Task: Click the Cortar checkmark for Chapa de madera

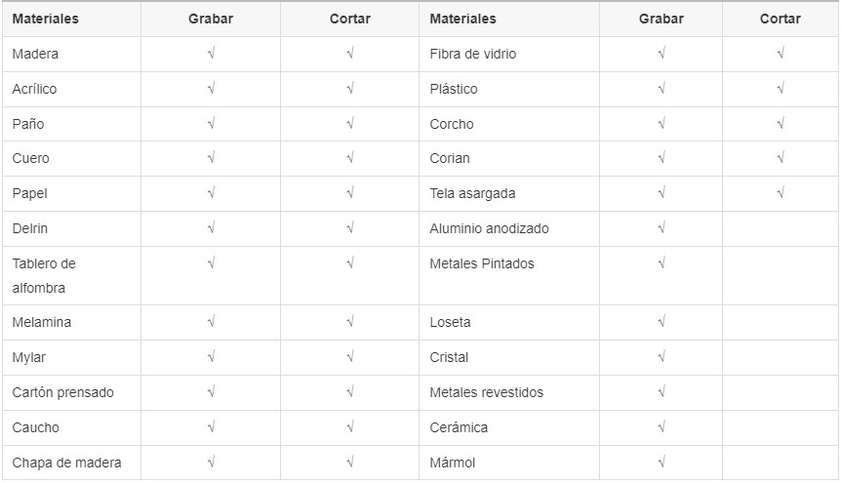Action: pyautogui.click(x=349, y=462)
